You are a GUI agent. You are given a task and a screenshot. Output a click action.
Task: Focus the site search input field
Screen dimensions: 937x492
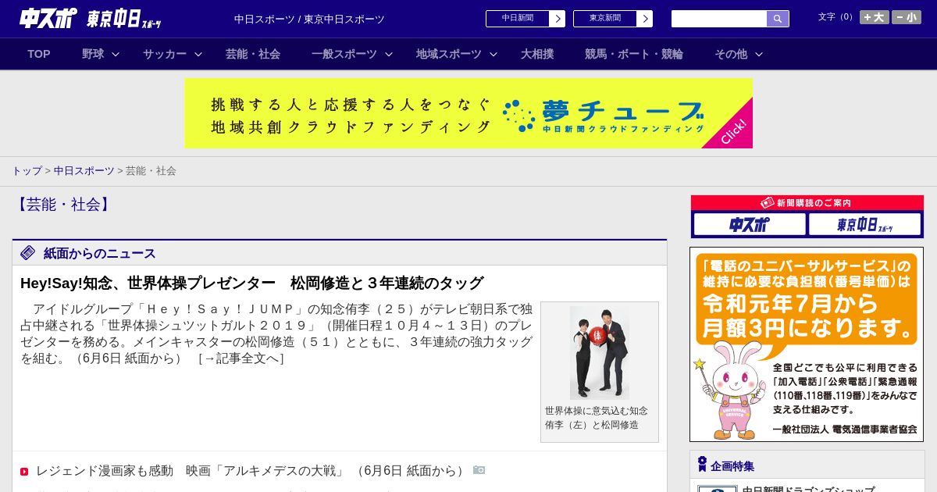tap(719, 19)
